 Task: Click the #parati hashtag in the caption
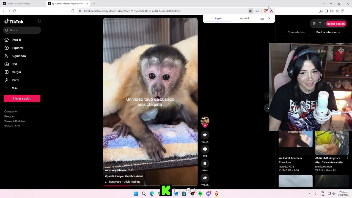[109, 176]
